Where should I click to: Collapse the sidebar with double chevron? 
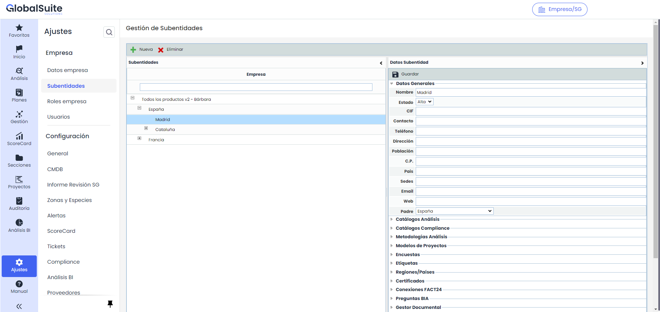(x=19, y=306)
